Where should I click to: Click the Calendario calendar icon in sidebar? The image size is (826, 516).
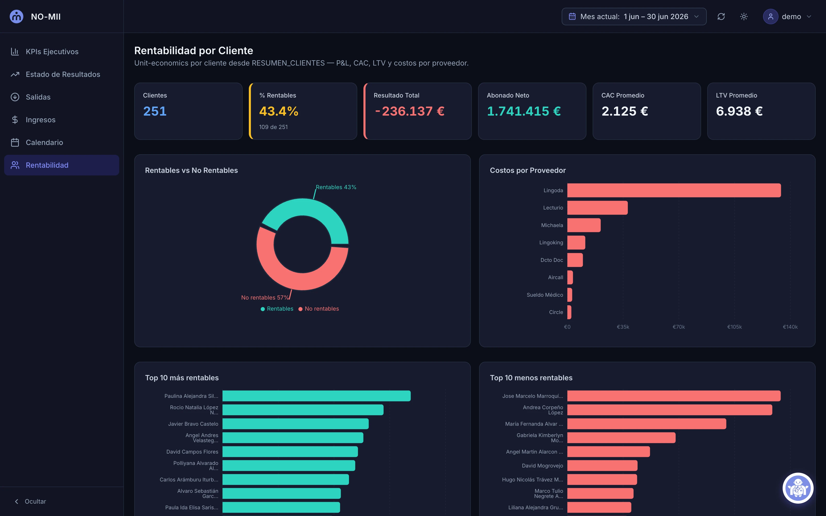click(x=15, y=142)
